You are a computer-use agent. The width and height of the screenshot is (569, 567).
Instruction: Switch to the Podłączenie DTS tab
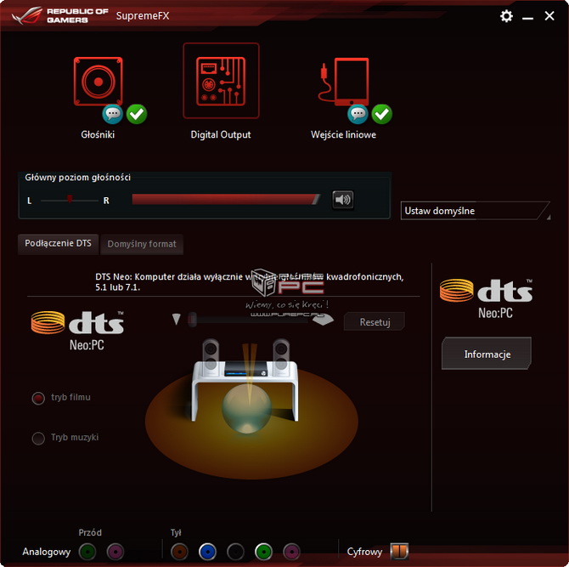tap(58, 243)
